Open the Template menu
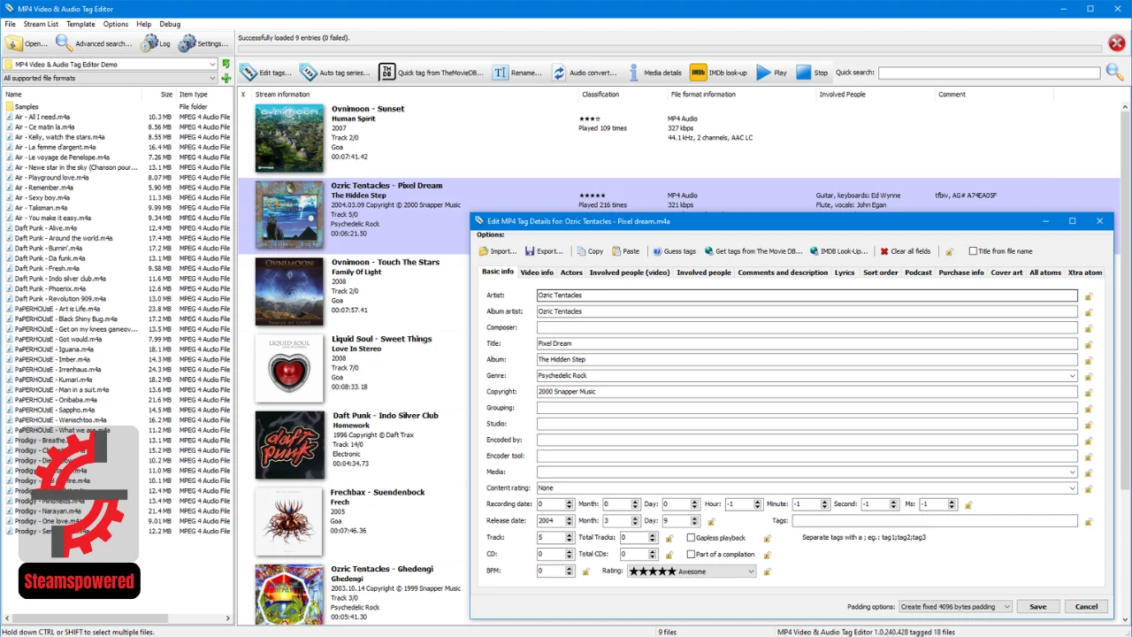Image resolution: width=1132 pixels, height=637 pixels. [x=80, y=24]
